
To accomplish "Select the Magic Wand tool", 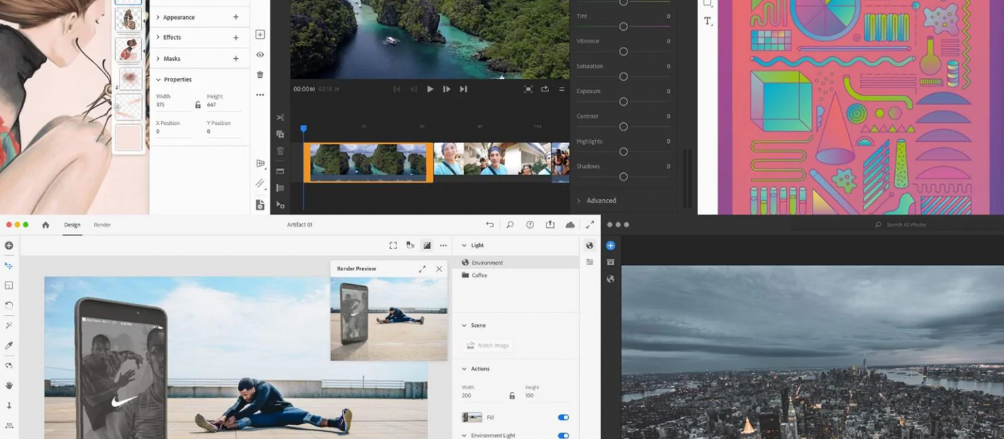I will coord(8,325).
